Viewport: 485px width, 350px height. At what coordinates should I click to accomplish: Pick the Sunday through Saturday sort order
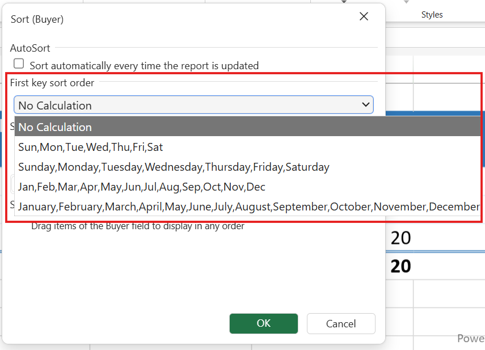pyautogui.click(x=174, y=167)
